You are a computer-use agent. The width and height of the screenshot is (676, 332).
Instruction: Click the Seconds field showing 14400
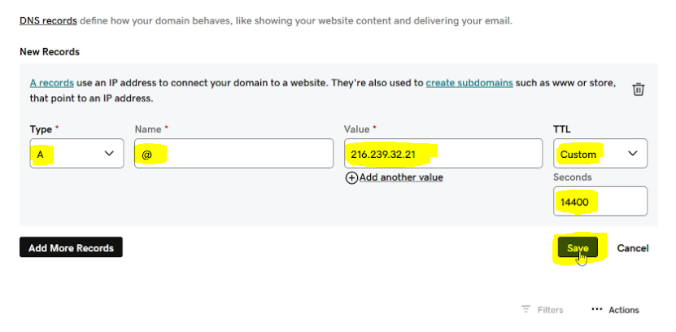click(x=600, y=201)
